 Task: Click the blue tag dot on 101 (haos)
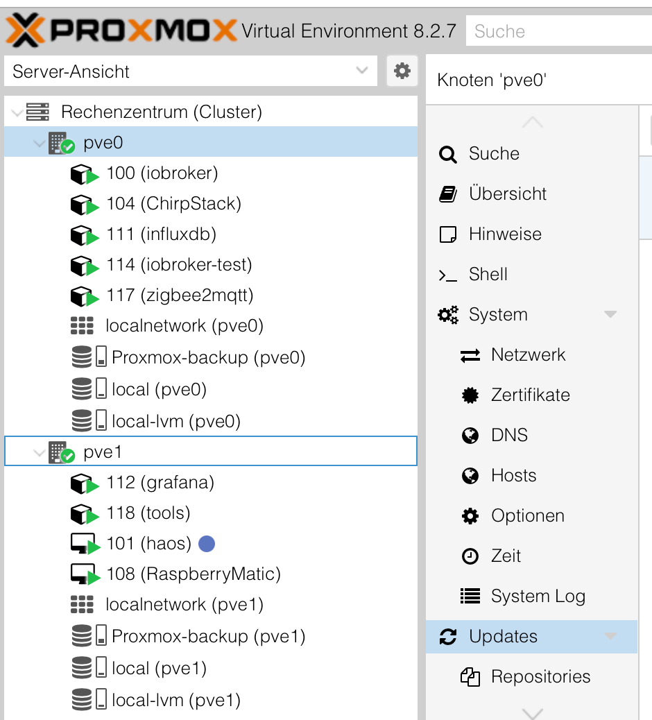[207, 544]
